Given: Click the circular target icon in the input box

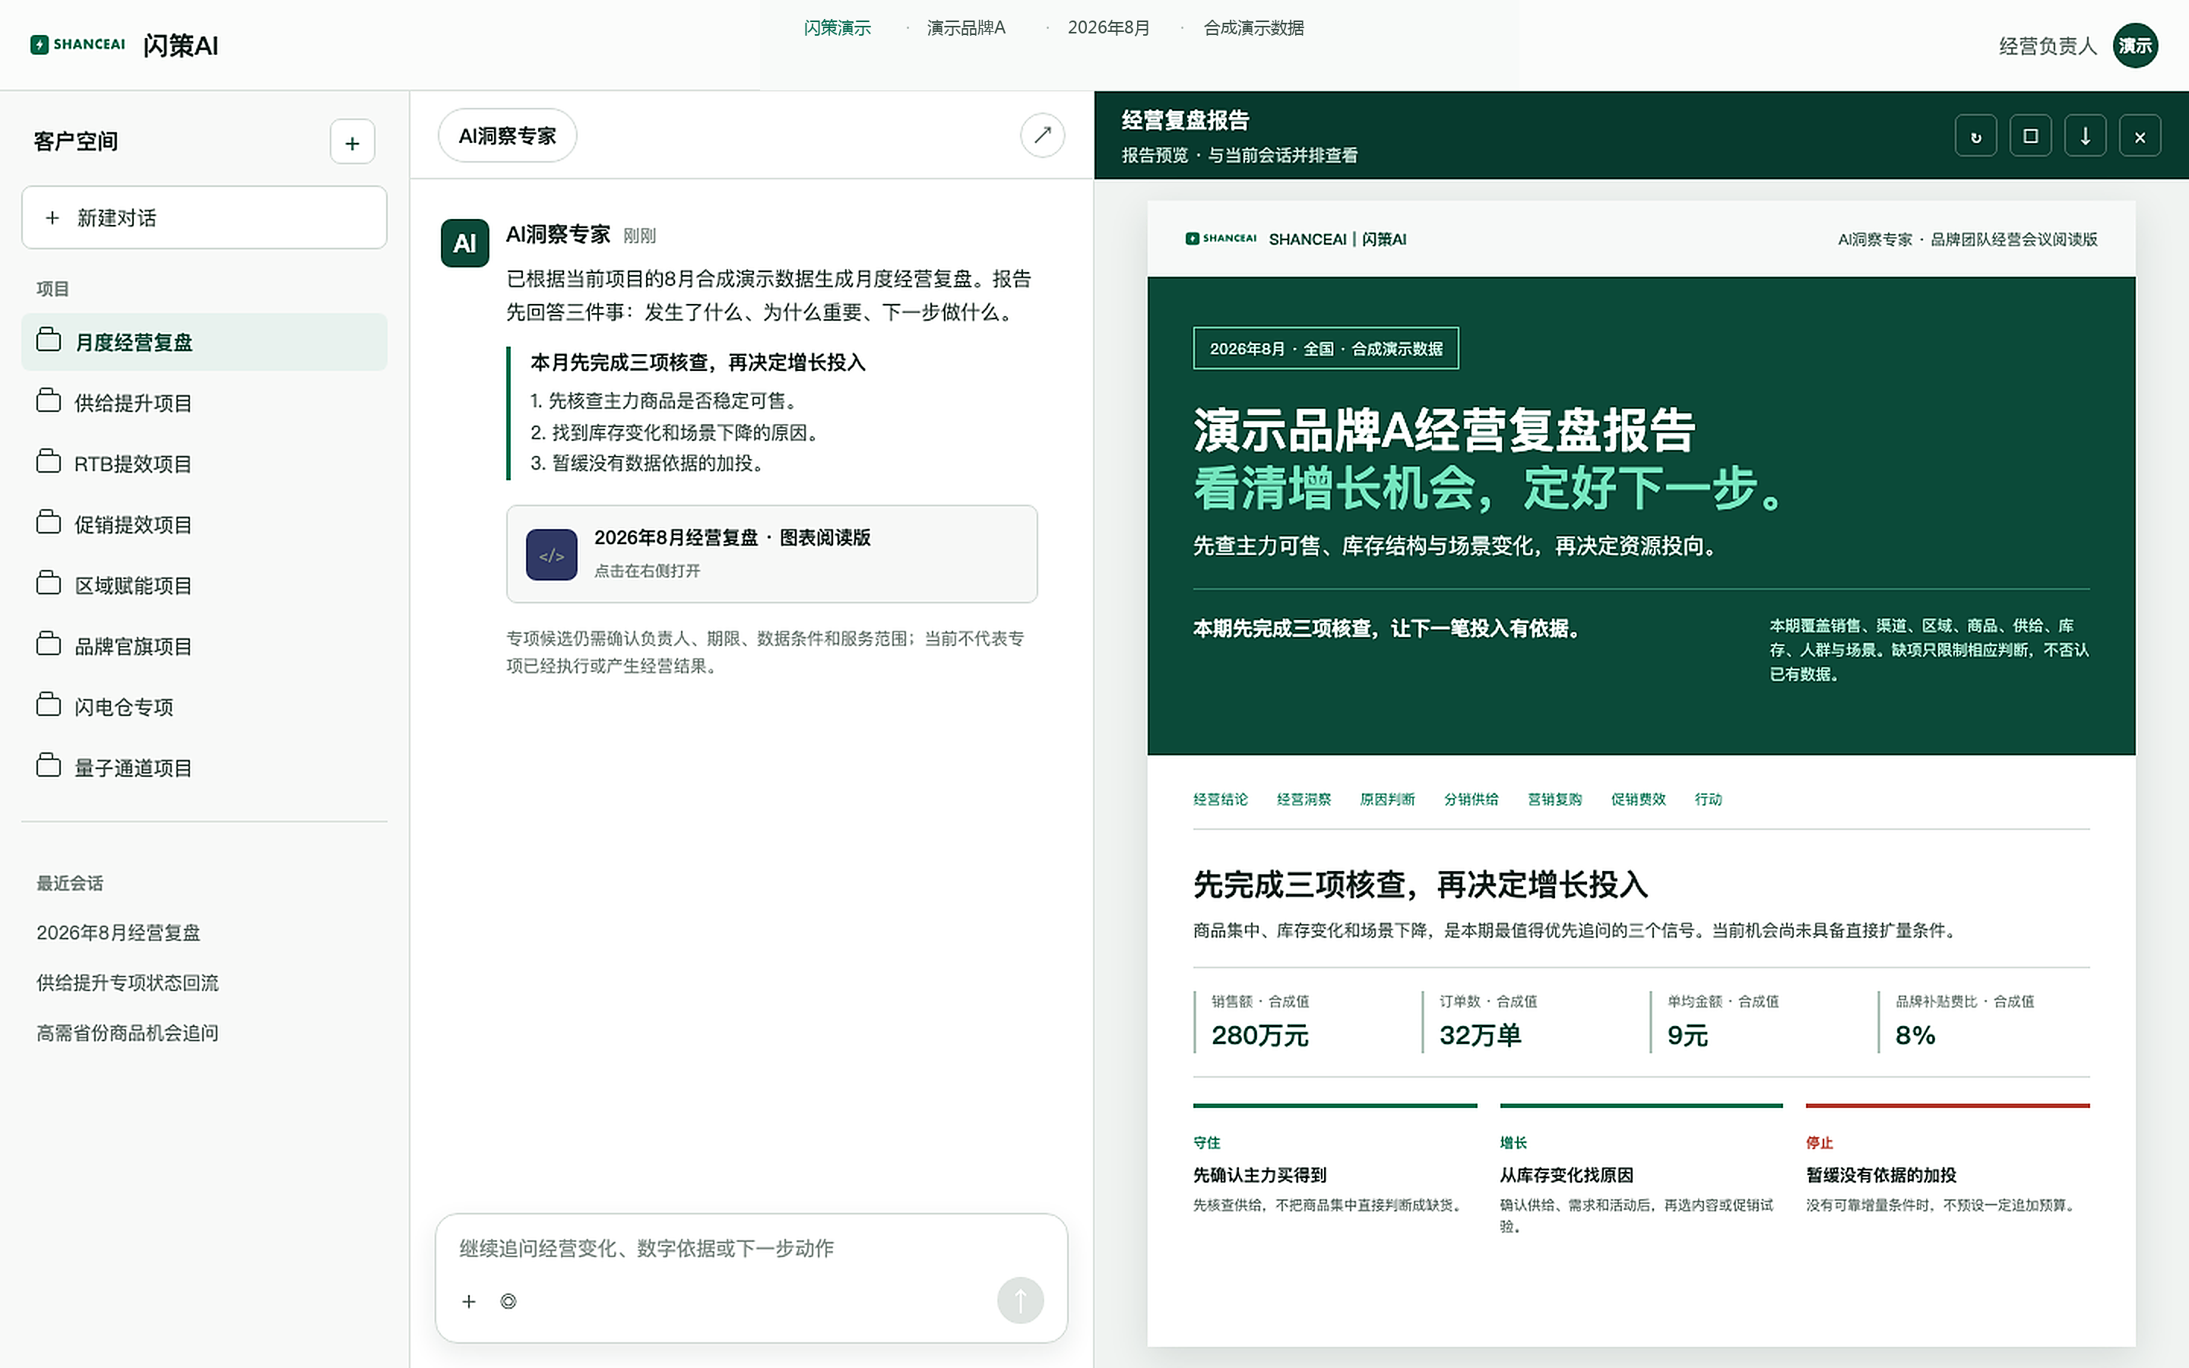Looking at the screenshot, I should pyautogui.click(x=508, y=1301).
